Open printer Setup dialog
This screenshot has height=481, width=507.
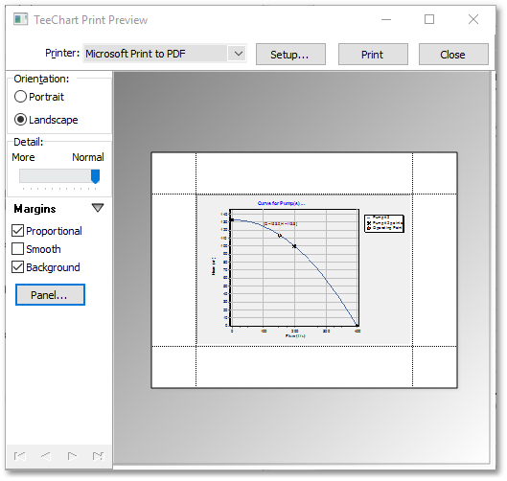click(290, 55)
